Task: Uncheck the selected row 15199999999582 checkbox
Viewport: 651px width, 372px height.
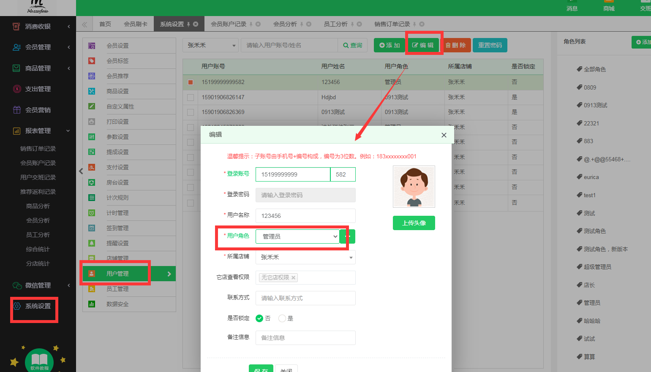Action: [x=191, y=82]
